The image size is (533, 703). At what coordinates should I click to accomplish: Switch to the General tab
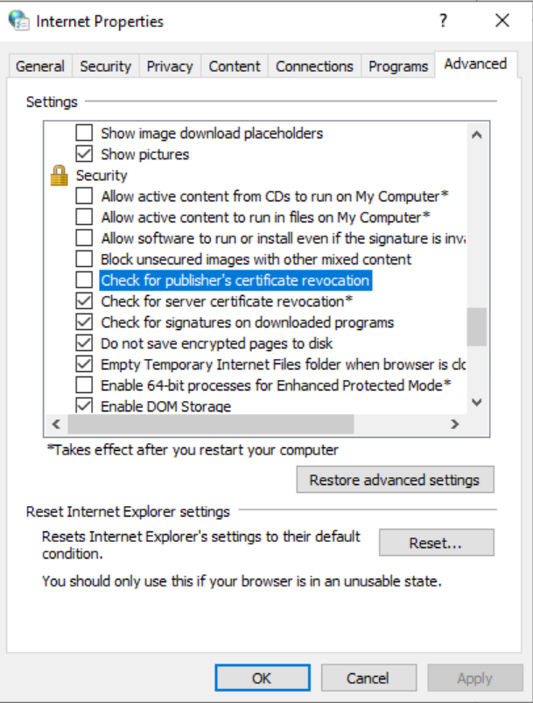tap(40, 67)
